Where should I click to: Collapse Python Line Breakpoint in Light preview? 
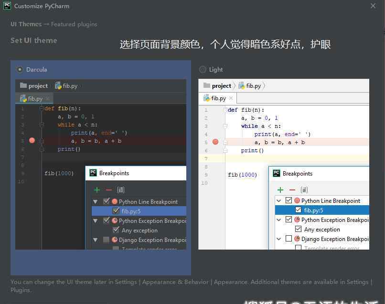(279, 201)
